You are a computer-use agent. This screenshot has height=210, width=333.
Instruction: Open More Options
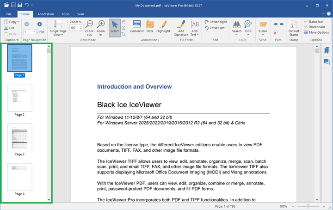(316, 32)
